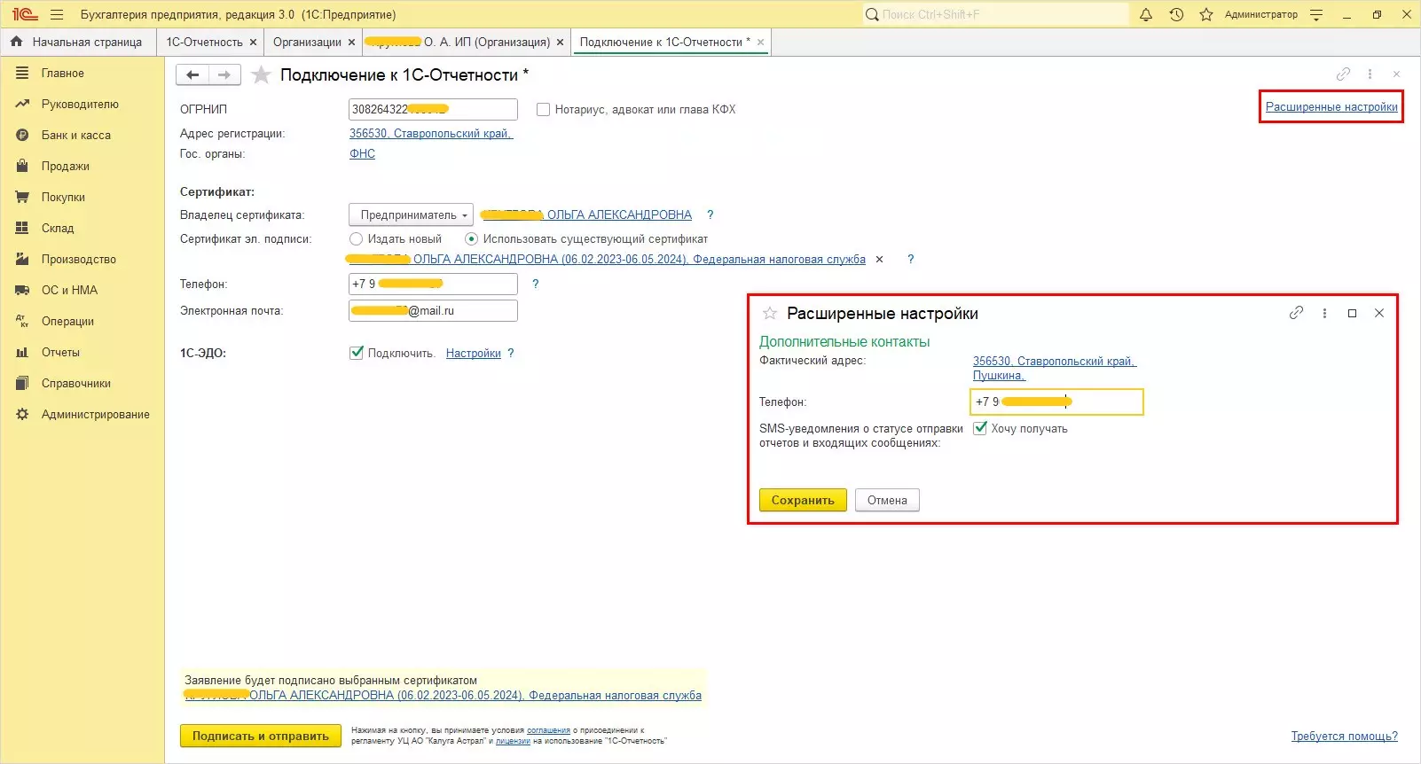The height and width of the screenshot is (764, 1421).
Task: Open history clock icon
Action: pyautogui.click(x=1176, y=14)
